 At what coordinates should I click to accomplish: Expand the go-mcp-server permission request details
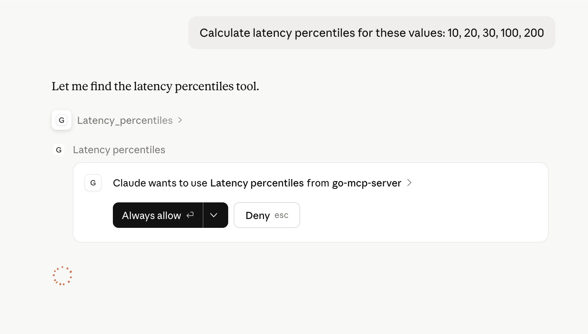pos(409,183)
